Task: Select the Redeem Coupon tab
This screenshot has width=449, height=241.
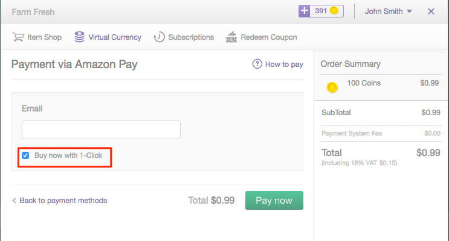Action: (261, 37)
